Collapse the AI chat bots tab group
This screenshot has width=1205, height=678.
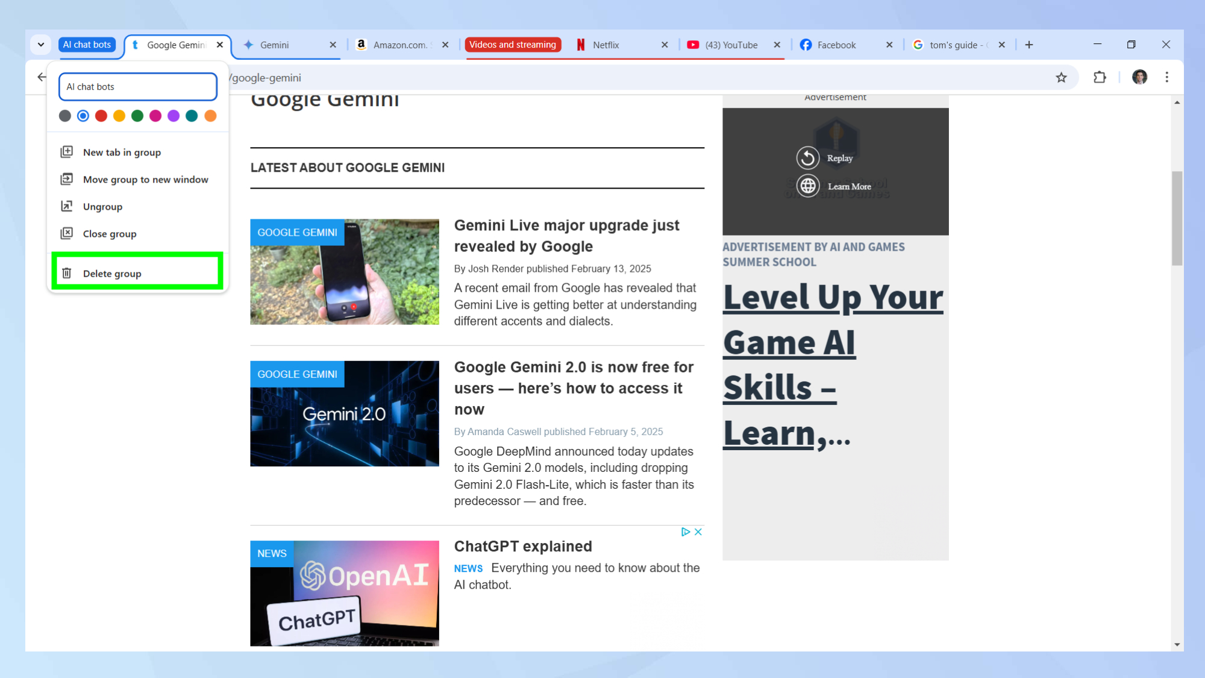click(87, 45)
